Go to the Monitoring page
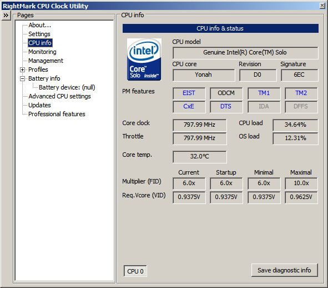The width and height of the screenshot is (328, 288). coord(42,52)
